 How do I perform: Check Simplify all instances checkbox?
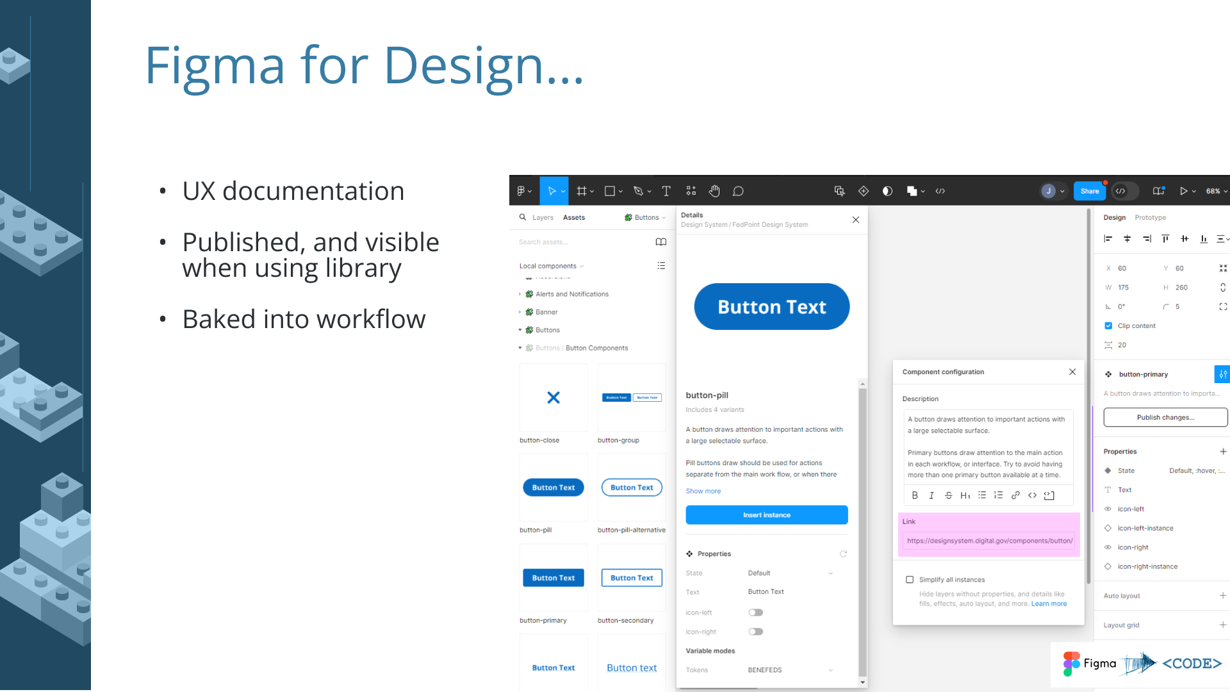(x=910, y=580)
